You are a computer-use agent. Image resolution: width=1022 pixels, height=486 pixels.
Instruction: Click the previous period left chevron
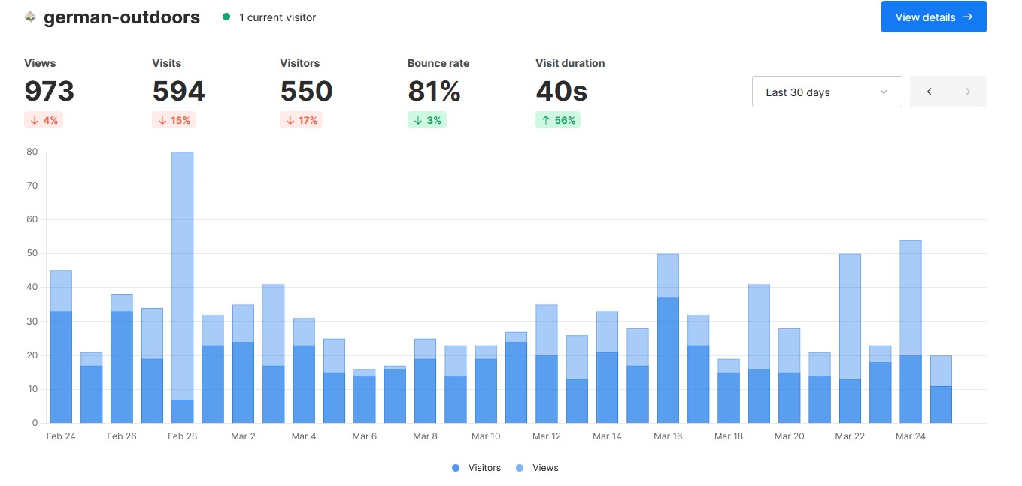929,91
